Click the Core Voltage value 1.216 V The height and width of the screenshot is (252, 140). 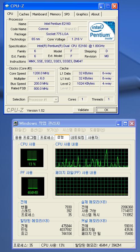[x=77, y=39]
